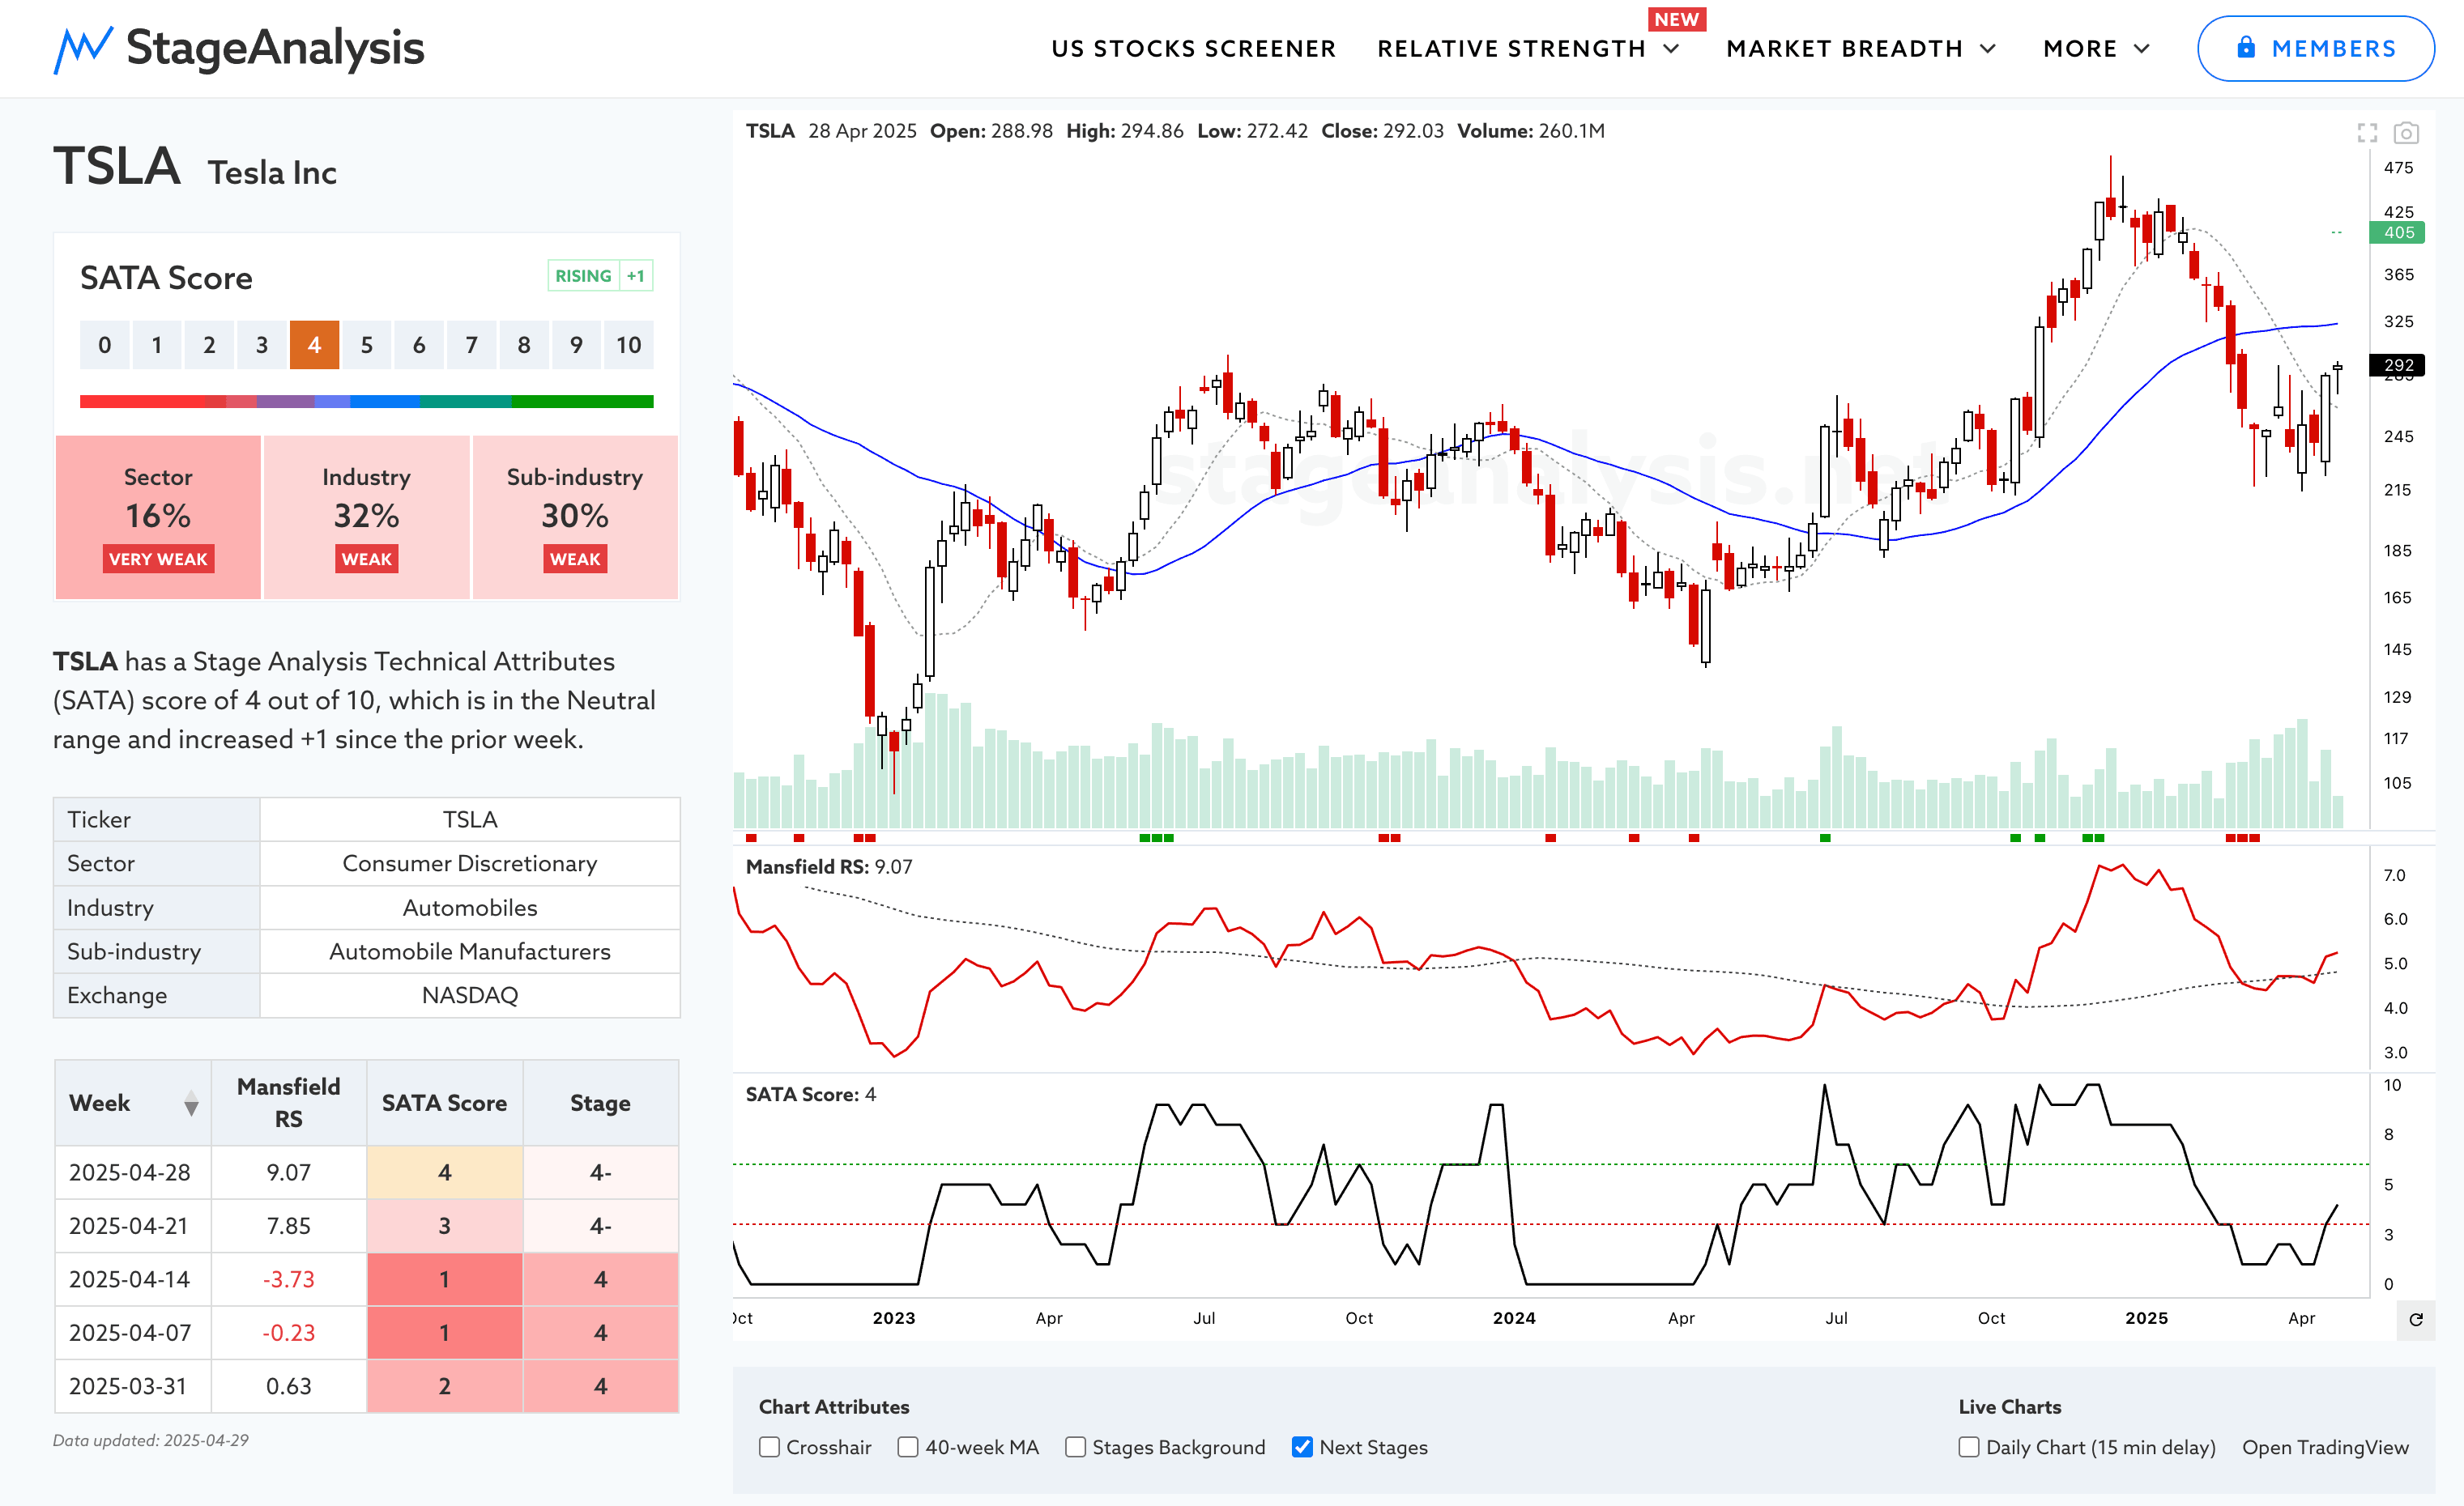Select the 2025-04-21 week row

366,1225
